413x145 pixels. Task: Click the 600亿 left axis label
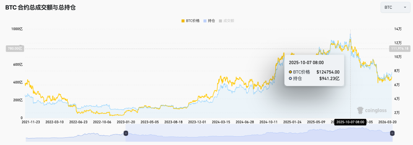pyautogui.click(x=18, y=64)
